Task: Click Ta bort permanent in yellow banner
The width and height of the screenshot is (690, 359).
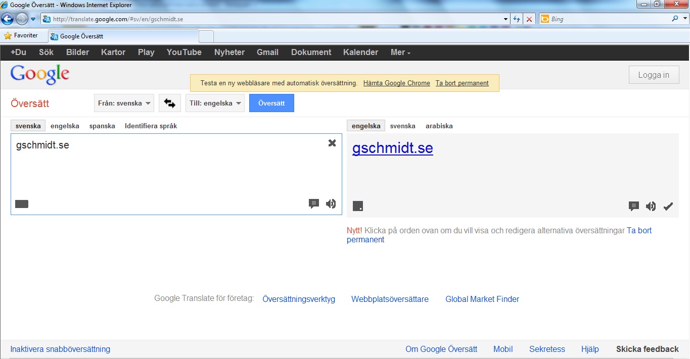Action: tap(462, 83)
